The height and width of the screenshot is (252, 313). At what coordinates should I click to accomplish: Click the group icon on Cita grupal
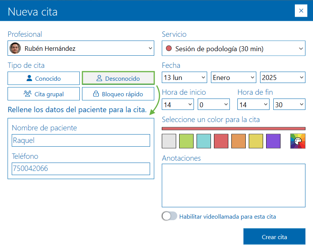(27, 94)
